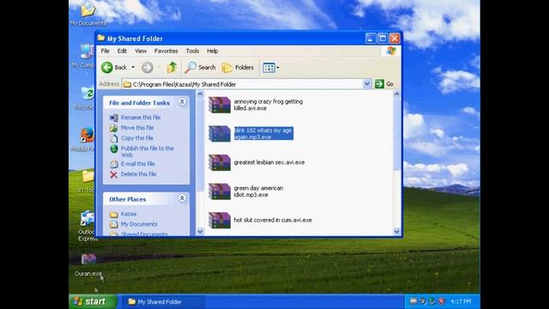Click E-mail this file link
Image resolution: width=549 pixels, height=309 pixels.
(137, 164)
